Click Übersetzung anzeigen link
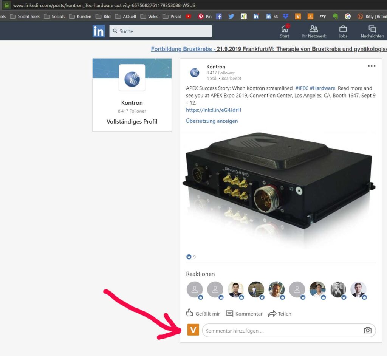Viewport: 387px width, 356px height. click(212, 121)
